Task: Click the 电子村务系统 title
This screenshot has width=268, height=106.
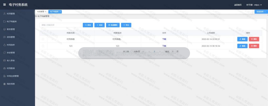Action: pyautogui.click(x=18, y=5)
